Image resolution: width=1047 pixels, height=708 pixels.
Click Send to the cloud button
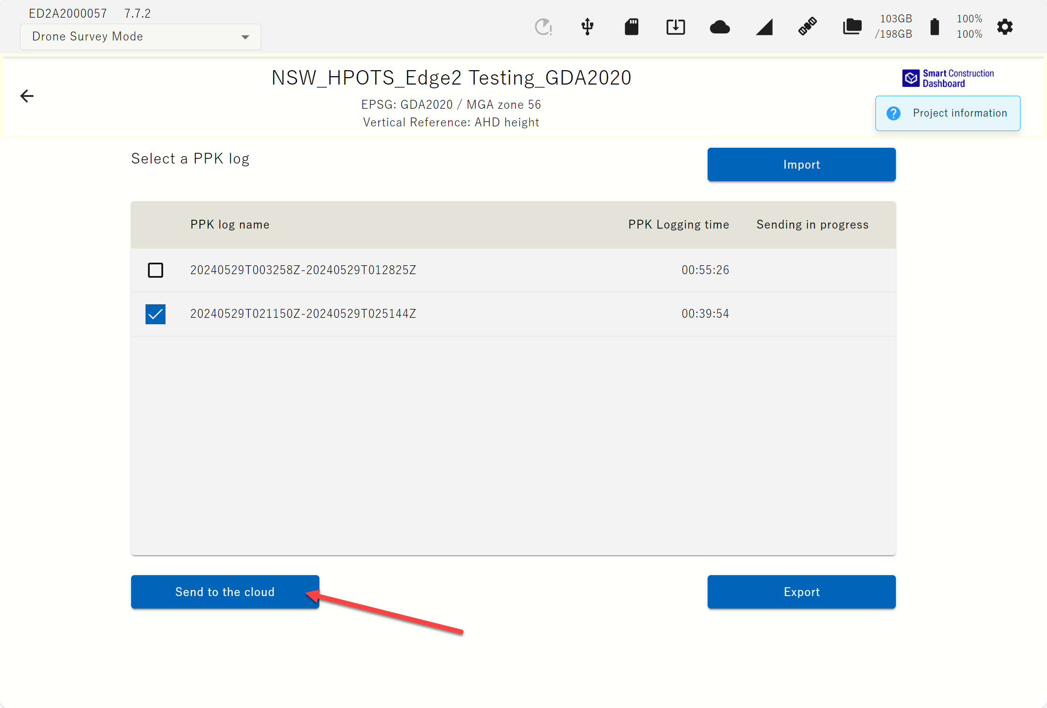click(x=225, y=592)
